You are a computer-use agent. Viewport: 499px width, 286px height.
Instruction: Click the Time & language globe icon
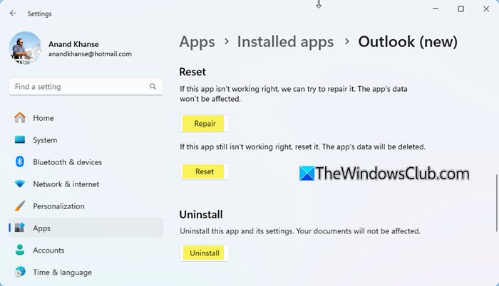20,272
